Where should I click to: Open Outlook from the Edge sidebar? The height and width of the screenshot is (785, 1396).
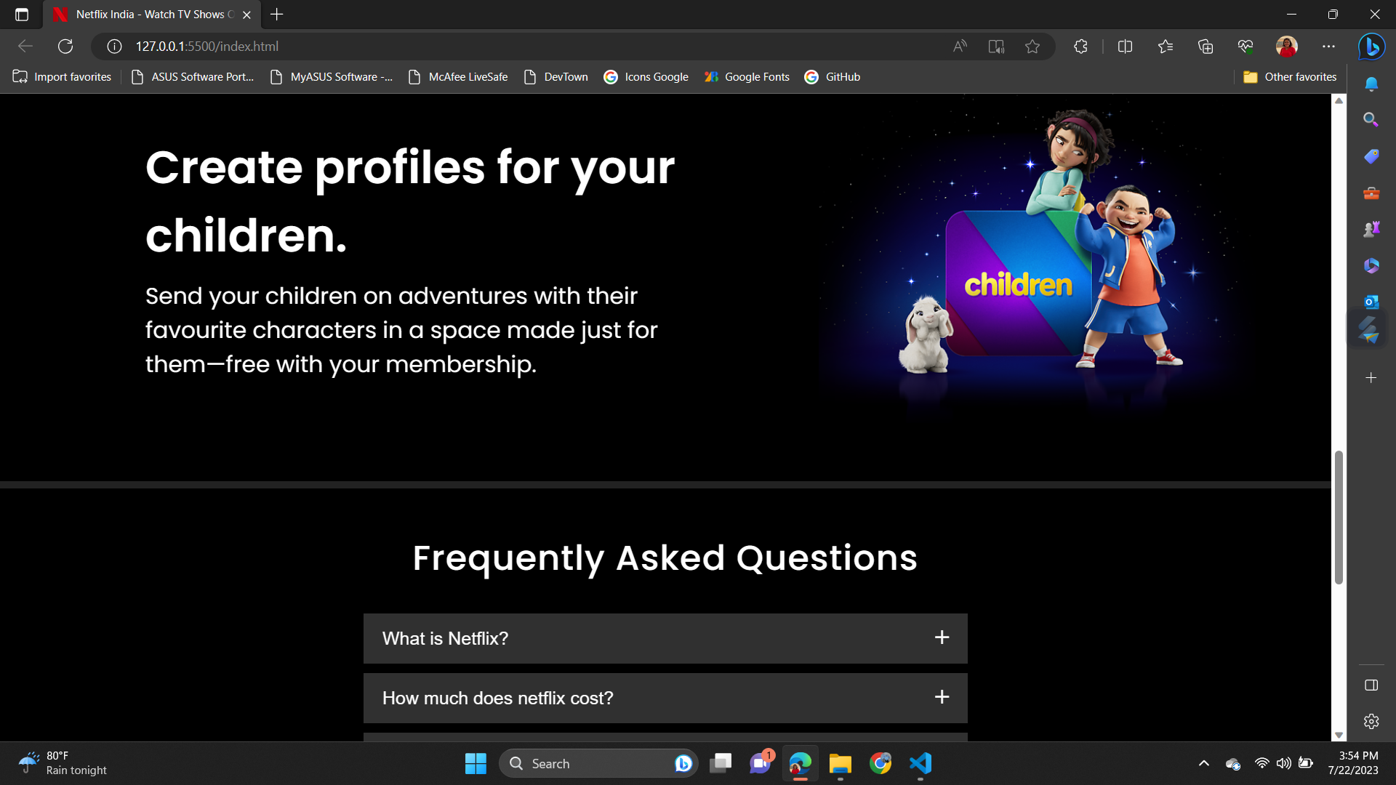(1371, 301)
